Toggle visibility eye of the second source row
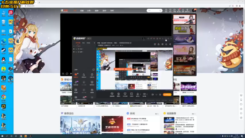The height and width of the screenshot is (138, 245). (x=74, y=52)
